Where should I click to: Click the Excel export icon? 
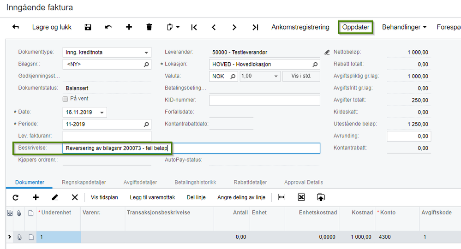pos(301,197)
